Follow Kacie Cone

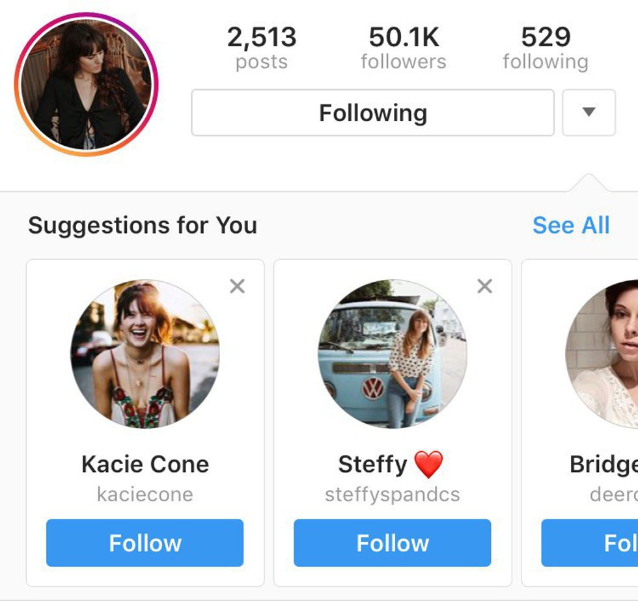(145, 543)
